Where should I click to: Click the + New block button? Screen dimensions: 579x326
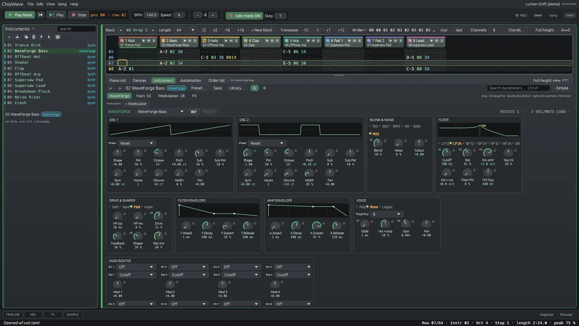262,30
